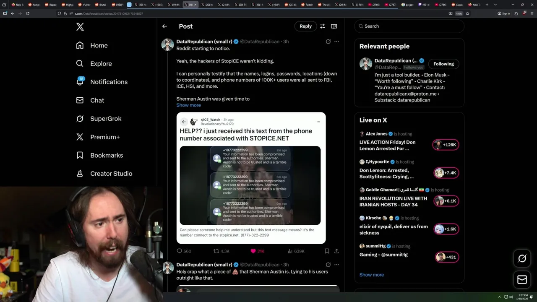
Task: Click taskbar volume speaker icon
Action: (511, 297)
